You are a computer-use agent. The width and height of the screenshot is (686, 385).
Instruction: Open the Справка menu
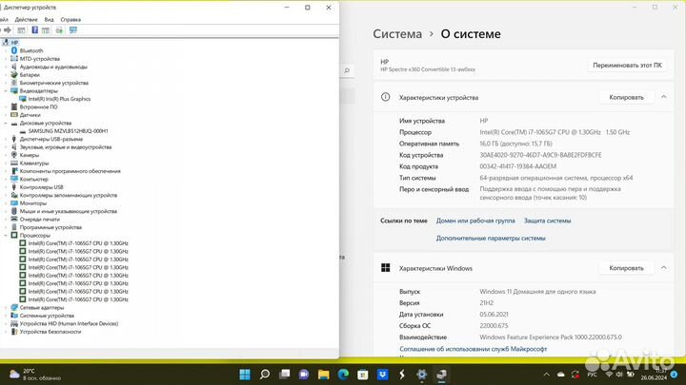(71, 20)
